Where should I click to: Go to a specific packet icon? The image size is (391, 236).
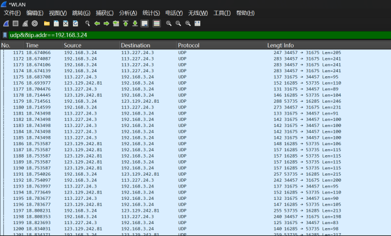tap(116, 23)
